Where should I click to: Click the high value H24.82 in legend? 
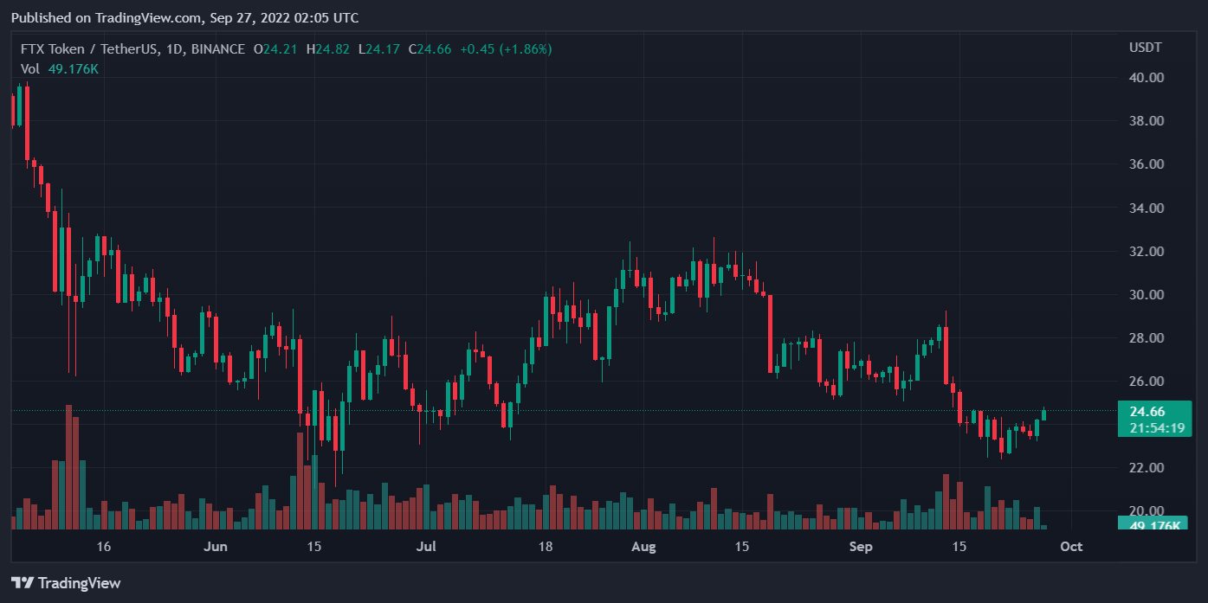pos(327,49)
